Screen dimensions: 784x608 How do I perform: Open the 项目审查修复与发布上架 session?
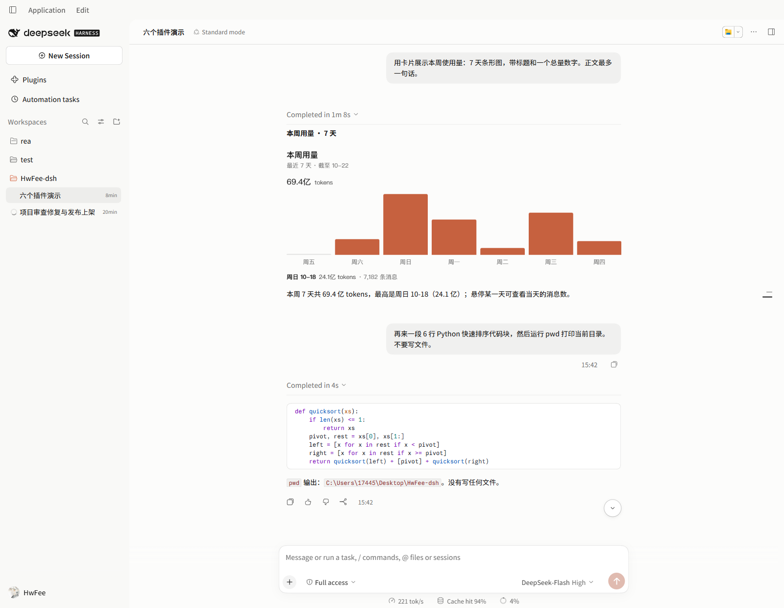point(64,212)
